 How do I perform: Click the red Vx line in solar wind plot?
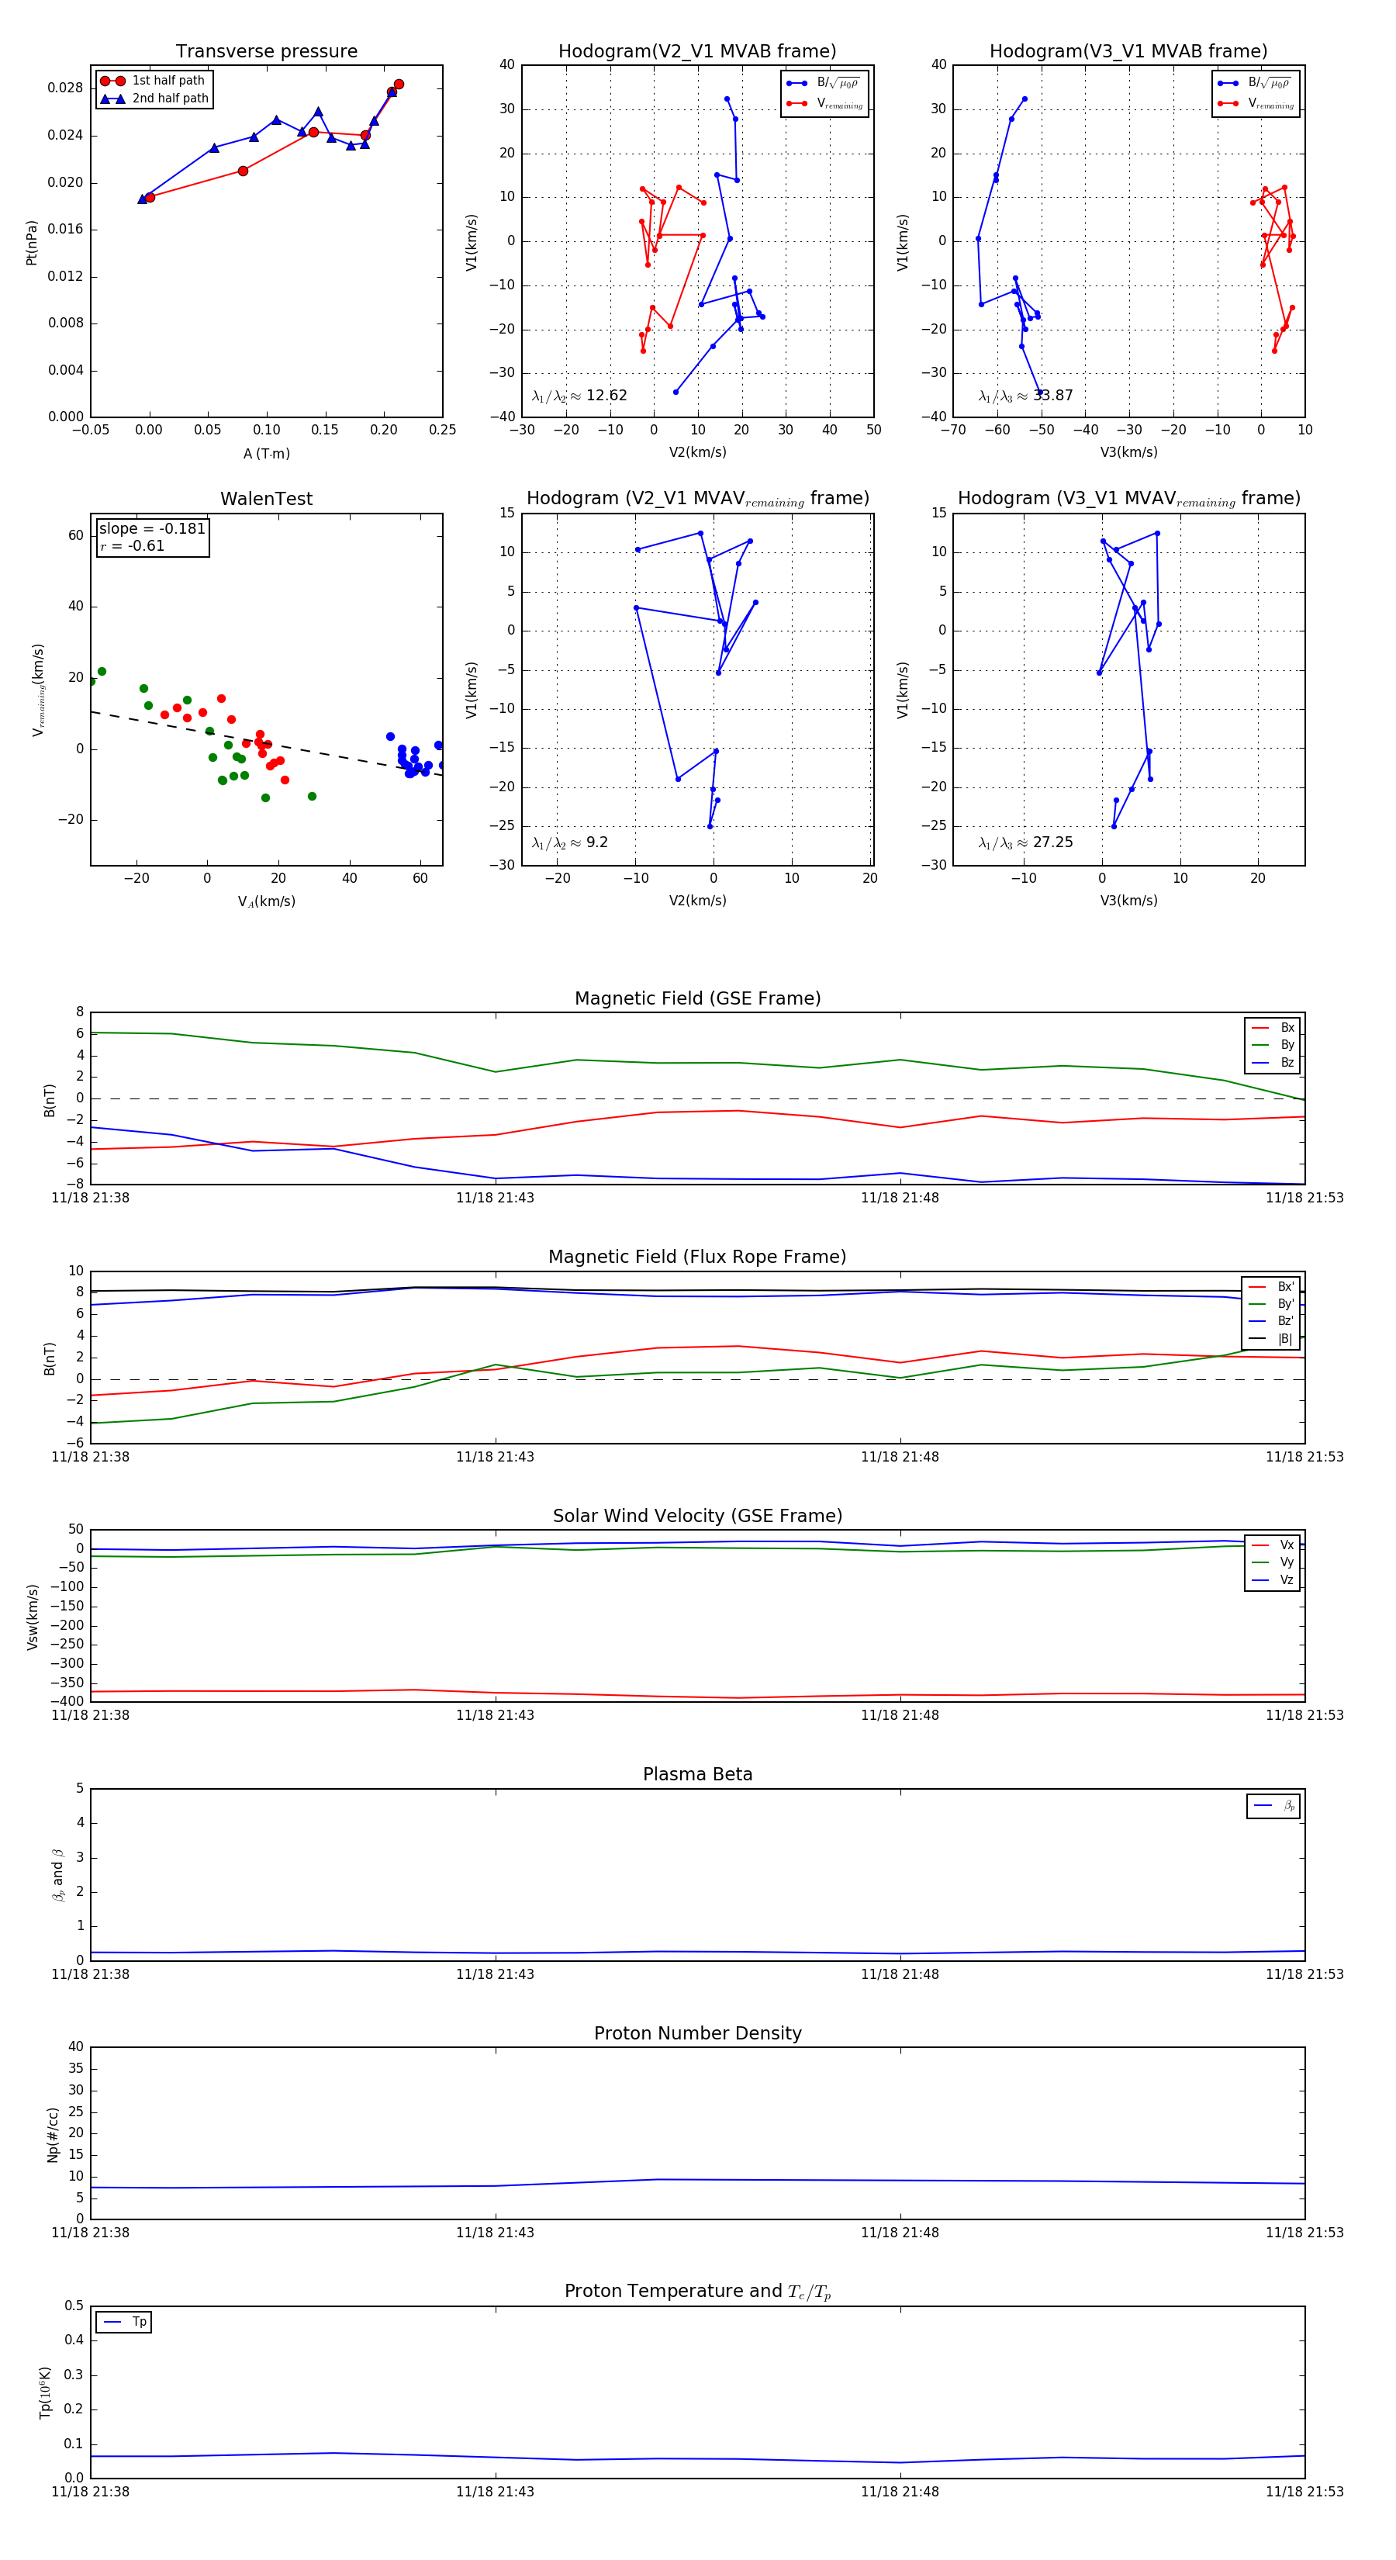click(697, 1695)
